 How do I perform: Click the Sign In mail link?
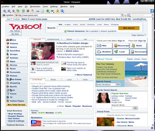pos(121,41)
